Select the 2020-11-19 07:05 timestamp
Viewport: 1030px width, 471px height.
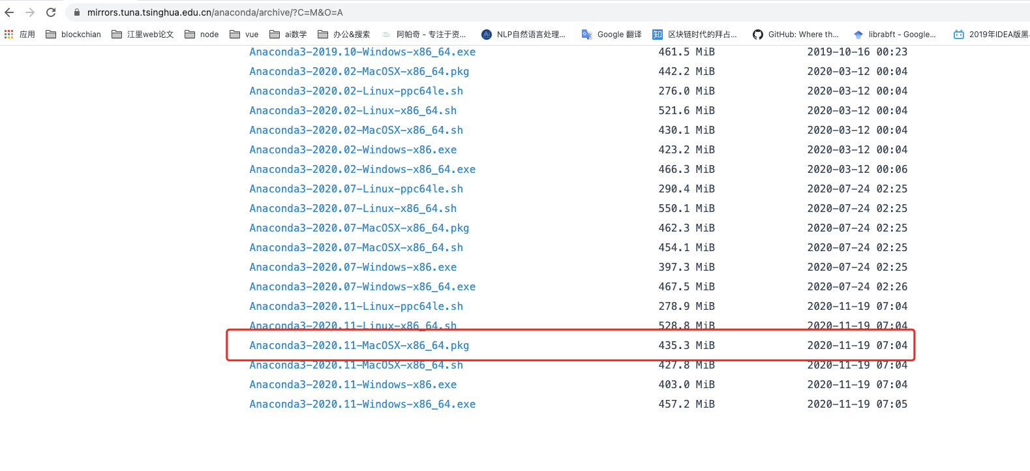[x=857, y=404]
